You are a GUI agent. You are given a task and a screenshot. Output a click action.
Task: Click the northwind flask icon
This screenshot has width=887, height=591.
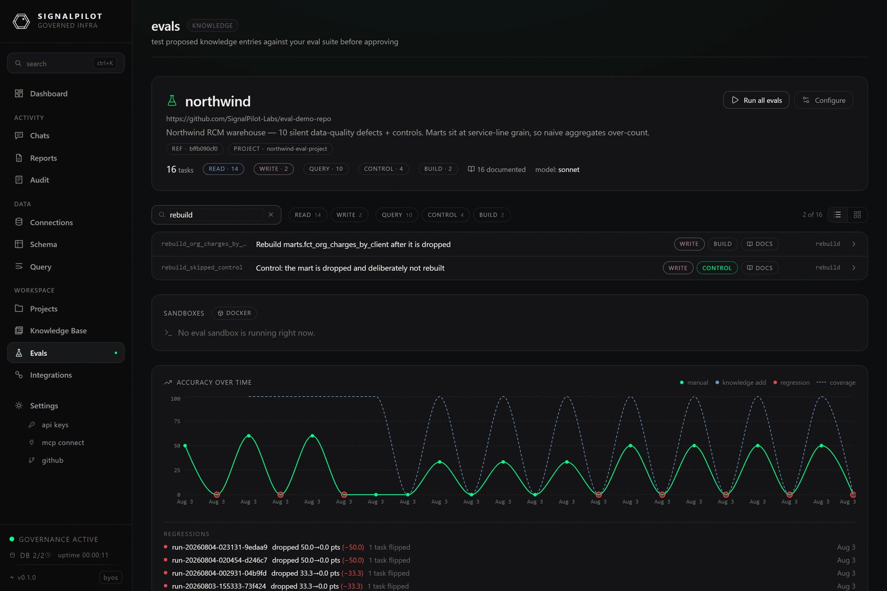172,101
